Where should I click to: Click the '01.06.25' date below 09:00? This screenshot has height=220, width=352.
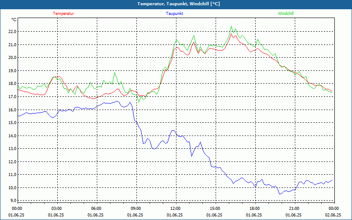pyautogui.click(x=135, y=215)
